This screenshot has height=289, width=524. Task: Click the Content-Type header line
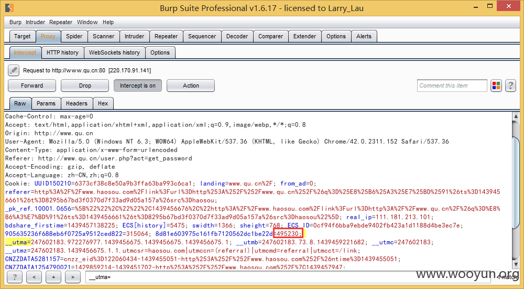[x=91, y=150]
